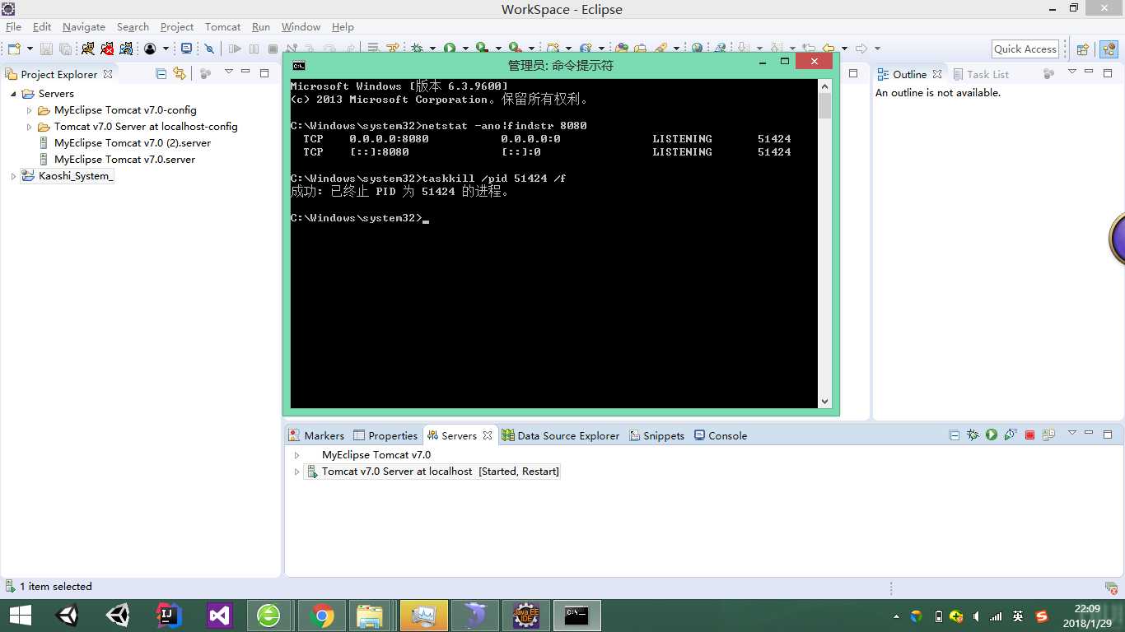Switch to Command Prompt taskbar button
The height and width of the screenshot is (632, 1125).
click(x=577, y=616)
